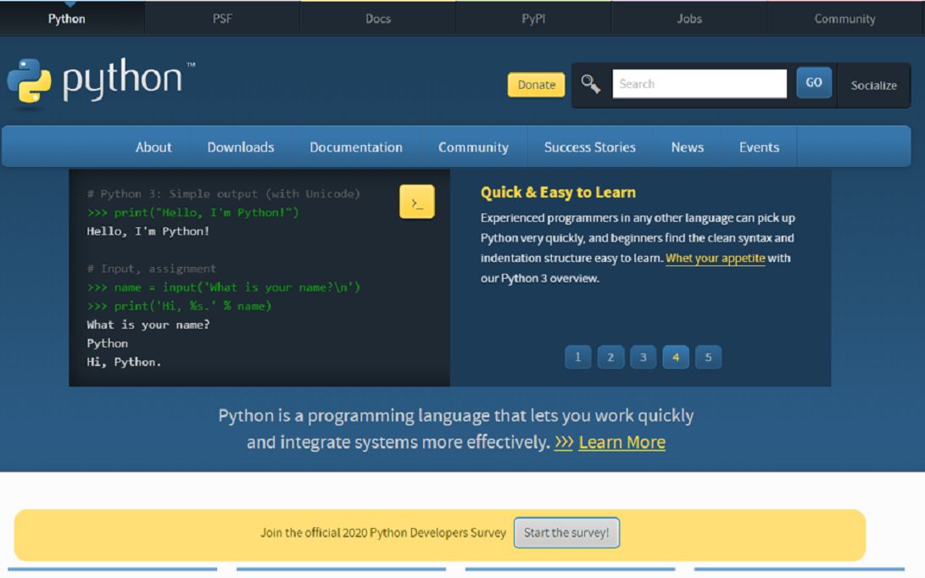
Task: Click the GO search button
Action: (814, 82)
